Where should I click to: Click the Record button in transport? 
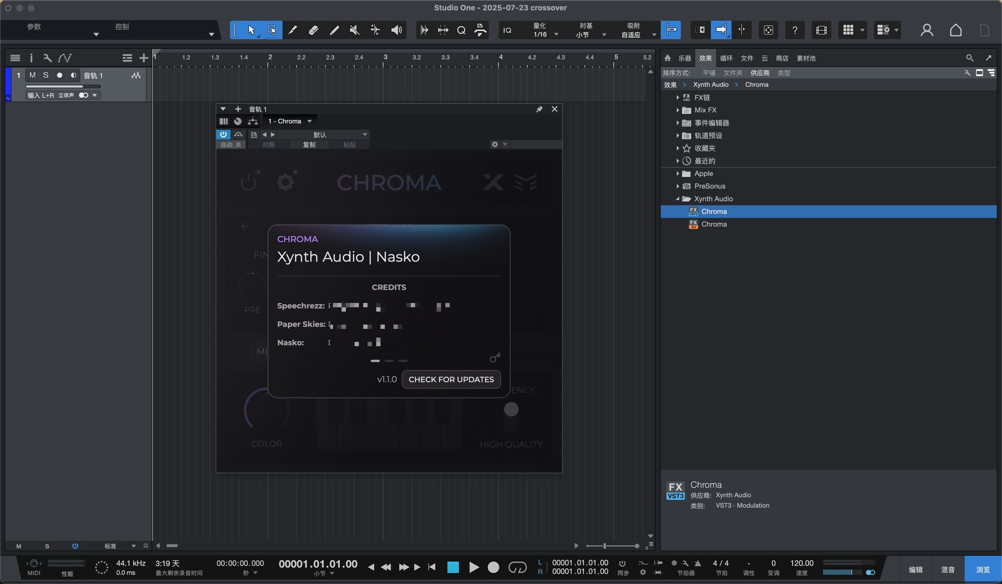click(493, 567)
